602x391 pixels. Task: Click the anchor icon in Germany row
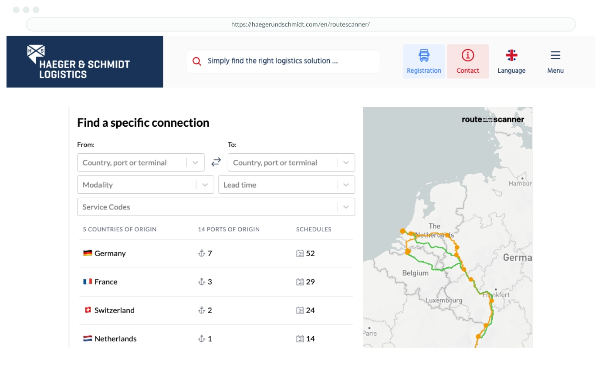(202, 253)
